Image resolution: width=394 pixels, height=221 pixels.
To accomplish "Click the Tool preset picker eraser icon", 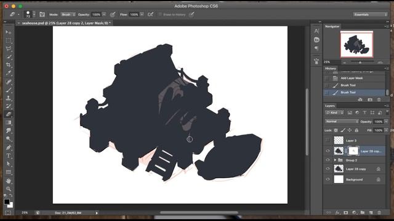I will 12,14.
